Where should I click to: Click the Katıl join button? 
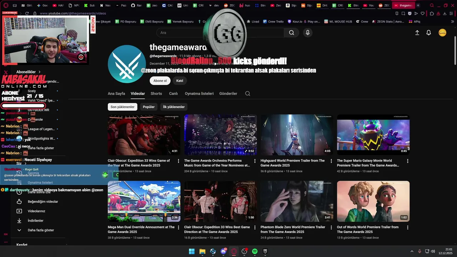(180, 81)
